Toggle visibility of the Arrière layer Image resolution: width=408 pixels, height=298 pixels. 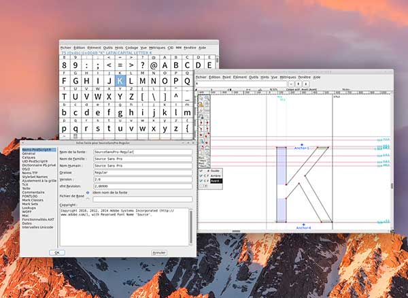pos(201,176)
